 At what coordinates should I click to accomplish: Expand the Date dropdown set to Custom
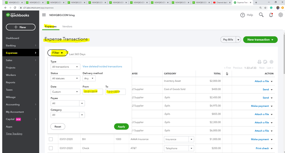pyautogui.click(x=65, y=92)
